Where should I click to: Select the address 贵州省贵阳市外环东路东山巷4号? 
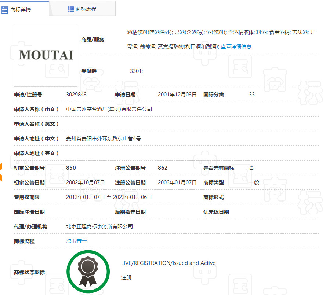click(x=104, y=139)
